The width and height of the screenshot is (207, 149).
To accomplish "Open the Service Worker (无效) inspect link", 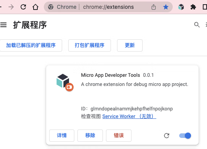I will tap(129, 117).
